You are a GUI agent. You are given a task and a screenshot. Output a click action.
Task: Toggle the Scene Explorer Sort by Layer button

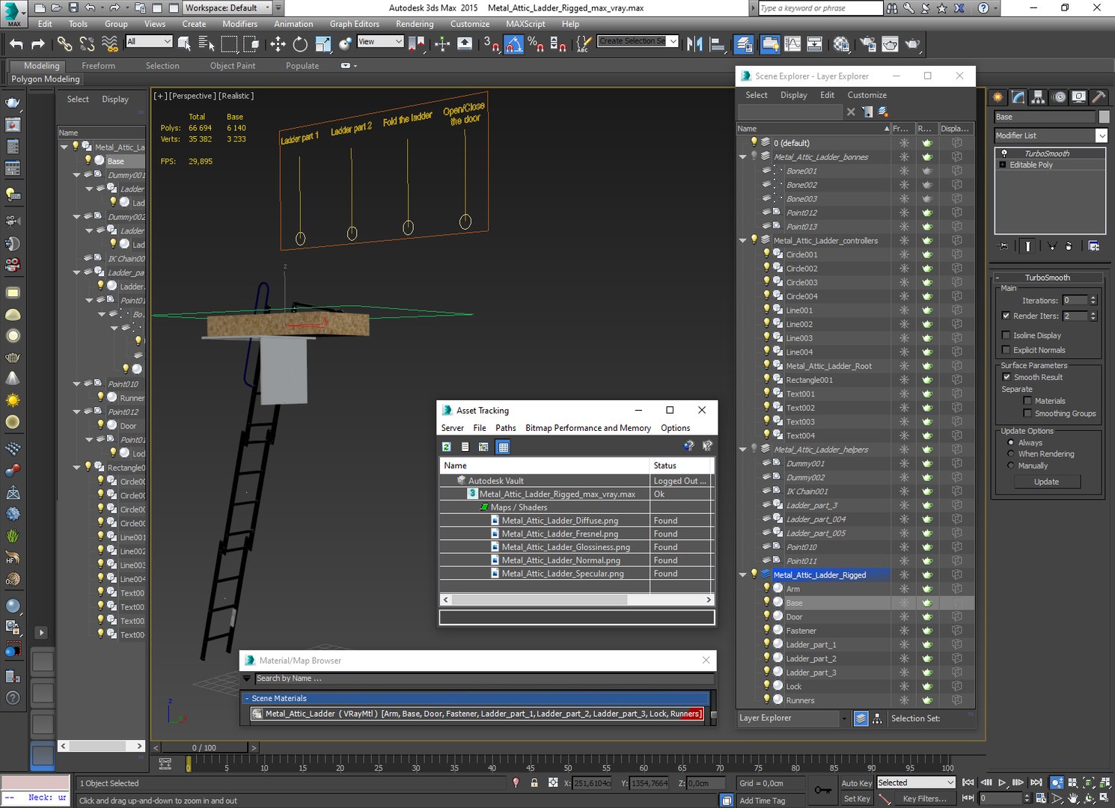[861, 718]
